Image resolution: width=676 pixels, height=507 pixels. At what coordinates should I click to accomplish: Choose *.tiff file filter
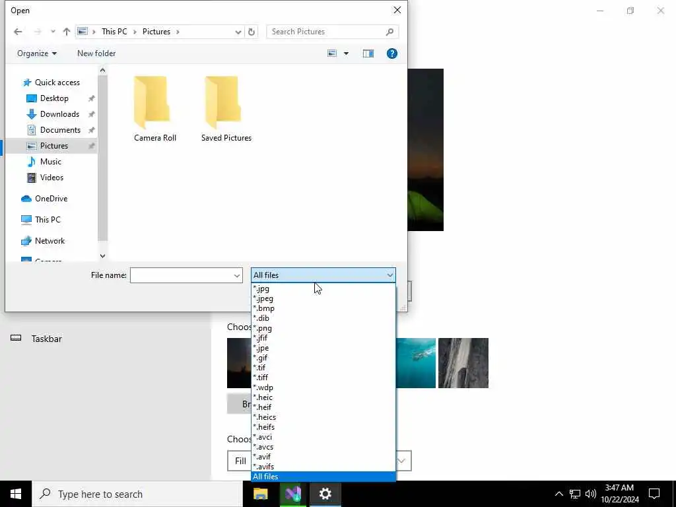coord(323,378)
